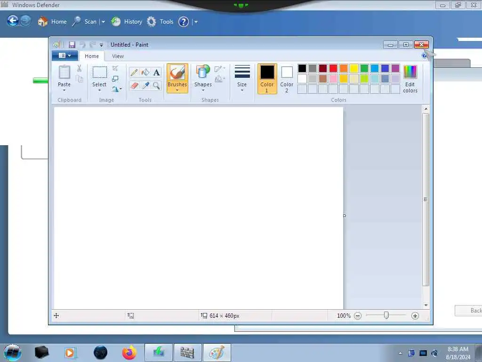Select Color 1 foreground box
The image size is (482, 362).
[267, 79]
